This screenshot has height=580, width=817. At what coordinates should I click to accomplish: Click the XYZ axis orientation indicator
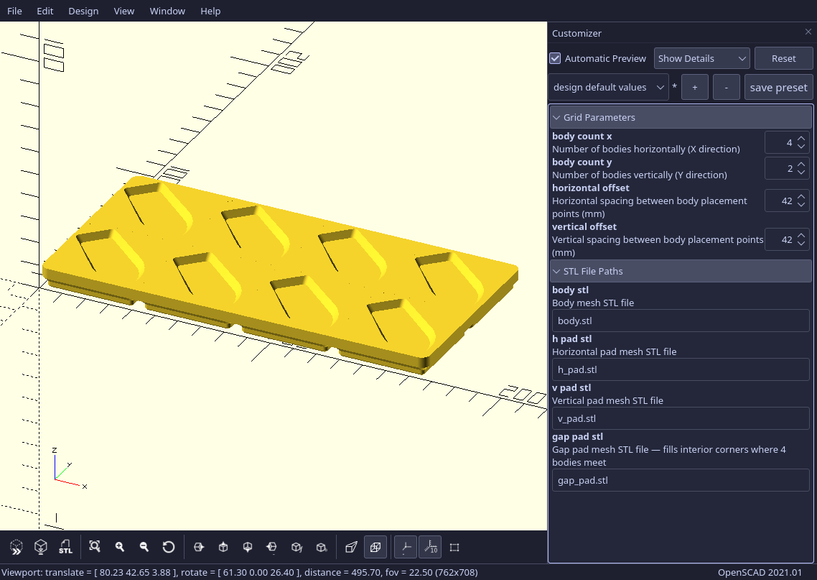(70, 469)
